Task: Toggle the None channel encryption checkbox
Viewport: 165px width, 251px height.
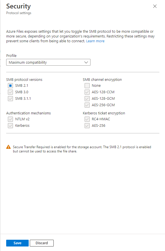Action: (87, 85)
